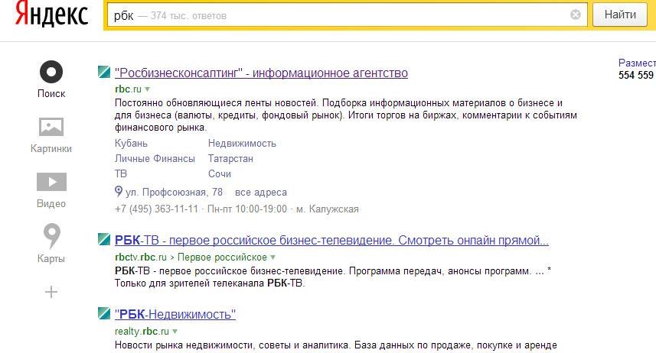The image size is (656, 353).
Task: Click the Поиск label in the sidebar
Action: [x=51, y=93]
